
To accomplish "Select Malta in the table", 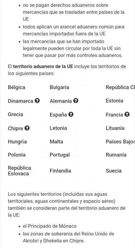I will tap(56, 142).
